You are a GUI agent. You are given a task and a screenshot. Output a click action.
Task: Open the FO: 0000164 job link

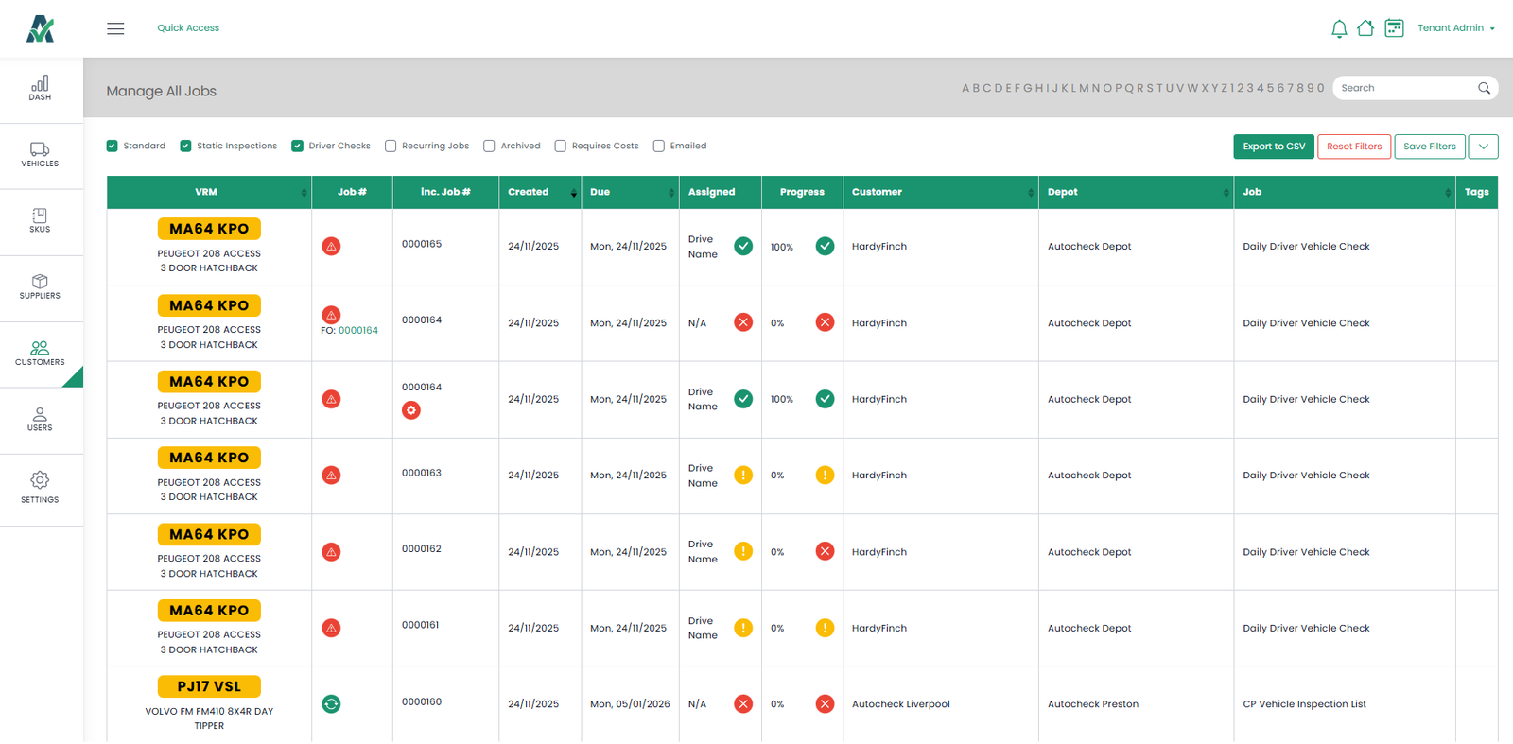tap(357, 331)
